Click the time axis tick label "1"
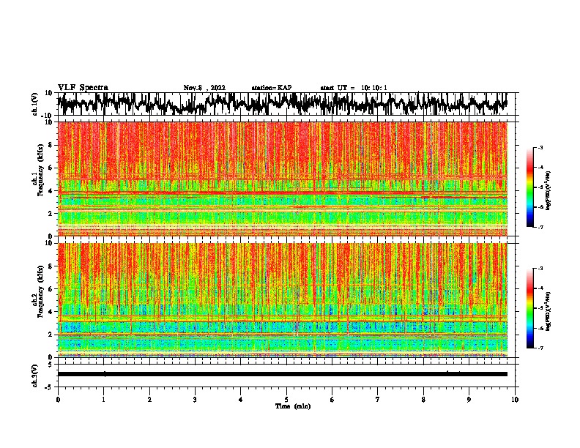 tap(103, 400)
